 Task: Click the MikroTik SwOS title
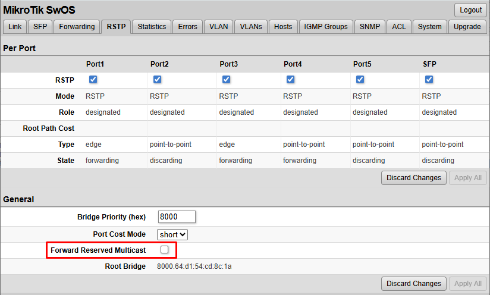point(39,10)
